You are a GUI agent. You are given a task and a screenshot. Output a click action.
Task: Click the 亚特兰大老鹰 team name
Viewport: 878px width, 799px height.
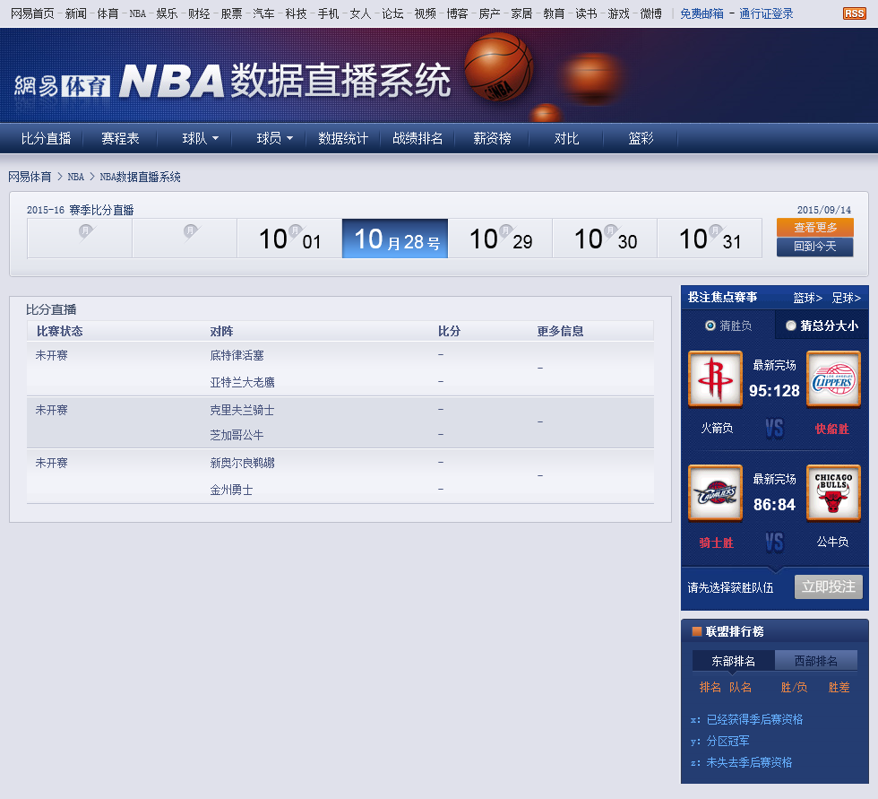[x=242, y=382]
